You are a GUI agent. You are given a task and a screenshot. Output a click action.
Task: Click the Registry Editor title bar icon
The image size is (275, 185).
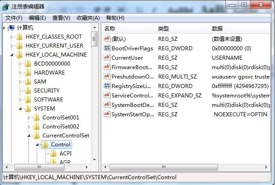[6, 7]
